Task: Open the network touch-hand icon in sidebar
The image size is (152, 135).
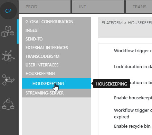Action: [8, 56]
